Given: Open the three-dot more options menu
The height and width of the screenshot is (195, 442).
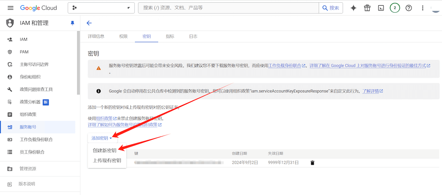Looking at the screenshot, I should (423, 8).
